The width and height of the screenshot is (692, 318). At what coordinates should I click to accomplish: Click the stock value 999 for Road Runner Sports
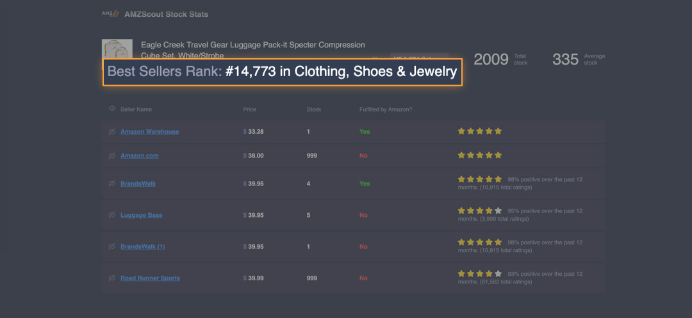point(311,278)
